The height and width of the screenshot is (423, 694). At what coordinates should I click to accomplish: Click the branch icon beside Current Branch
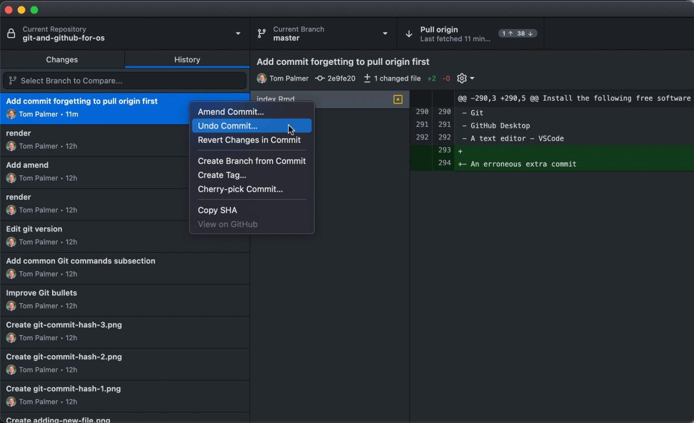(x=262, y=34)
